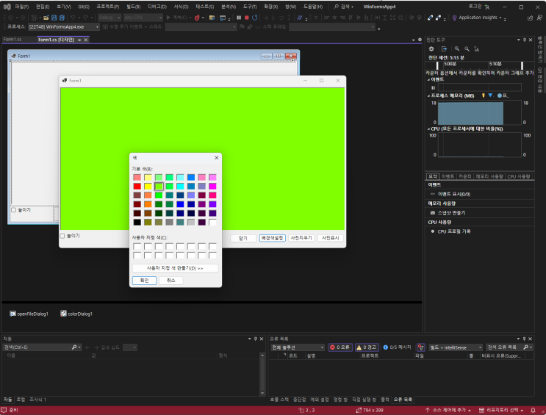Click the 닫기 button in Form1

click(243, 238)
